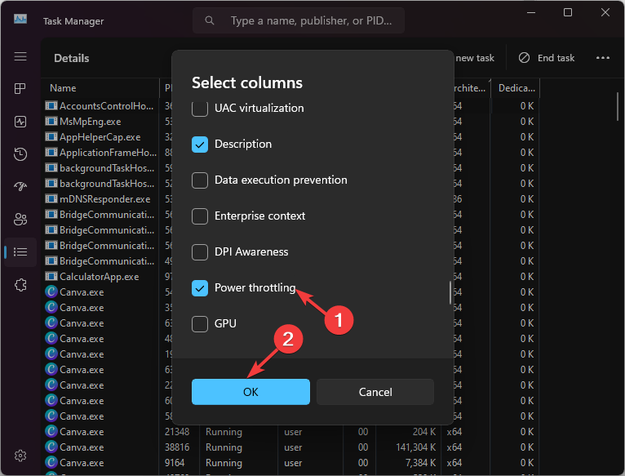Click End task in the toolbar
Viewport: 625px width, 476px height.
547,58
